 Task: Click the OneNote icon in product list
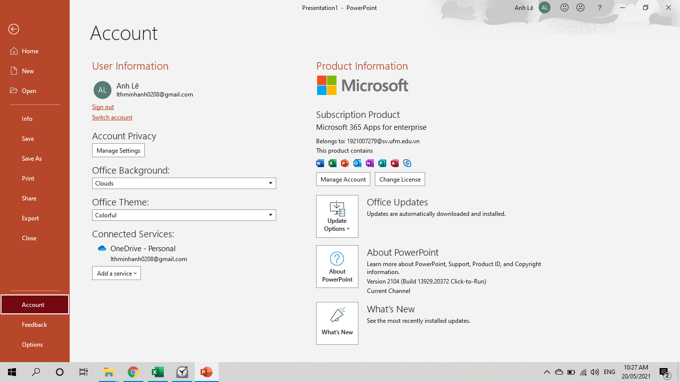point(370,163)
